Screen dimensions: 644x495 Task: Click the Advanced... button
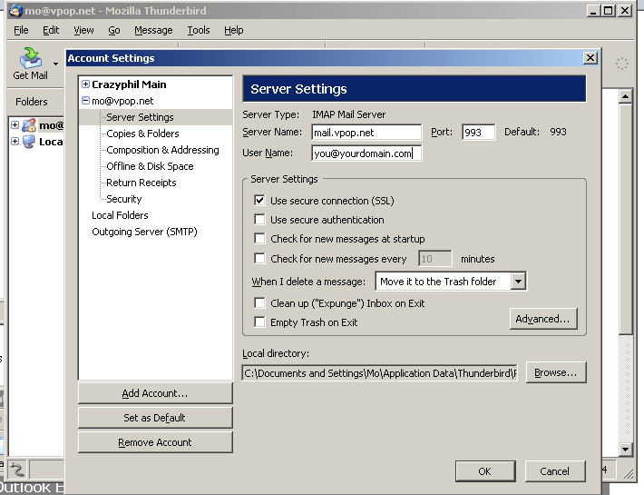tap(542, 319)
